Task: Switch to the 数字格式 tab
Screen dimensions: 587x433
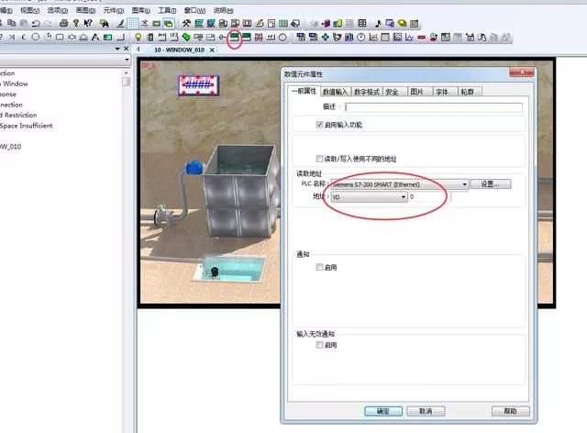Action: [367, 92]
